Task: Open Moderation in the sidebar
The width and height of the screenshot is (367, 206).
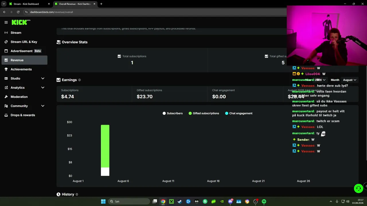Action: [24, 97]
